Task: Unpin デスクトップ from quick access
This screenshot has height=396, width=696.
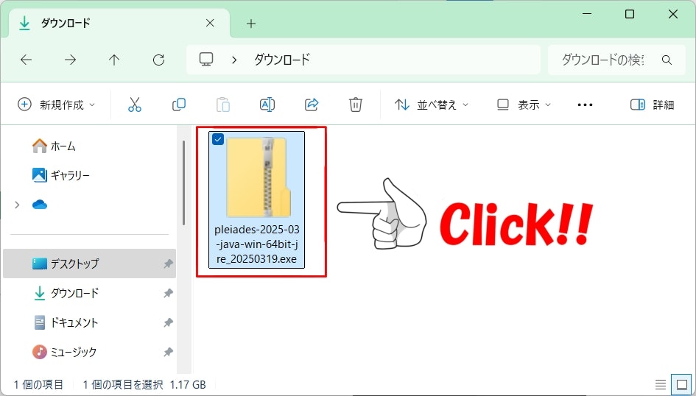Action: click(168, 264)
